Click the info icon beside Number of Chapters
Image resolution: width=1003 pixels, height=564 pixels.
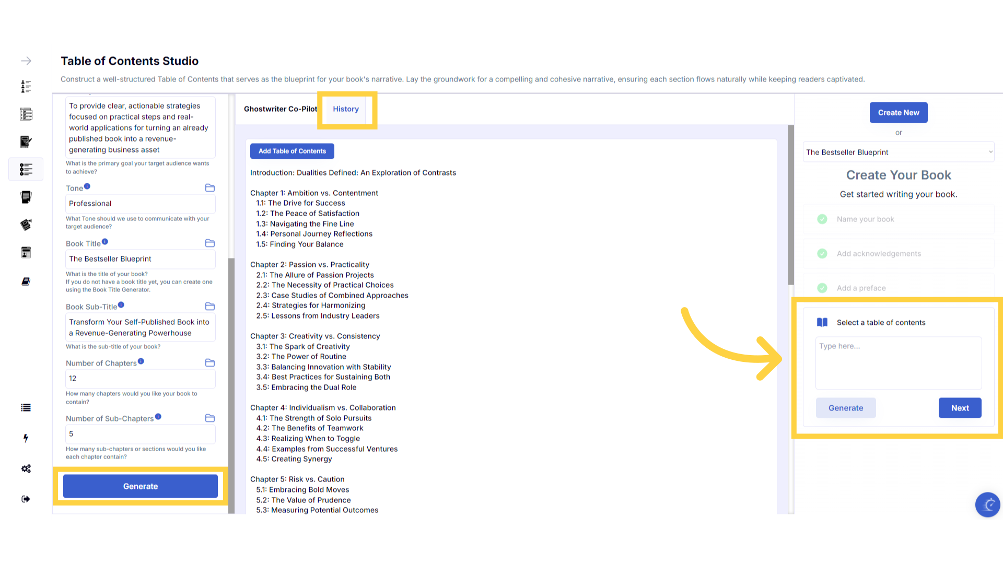[x=141, y=361]
